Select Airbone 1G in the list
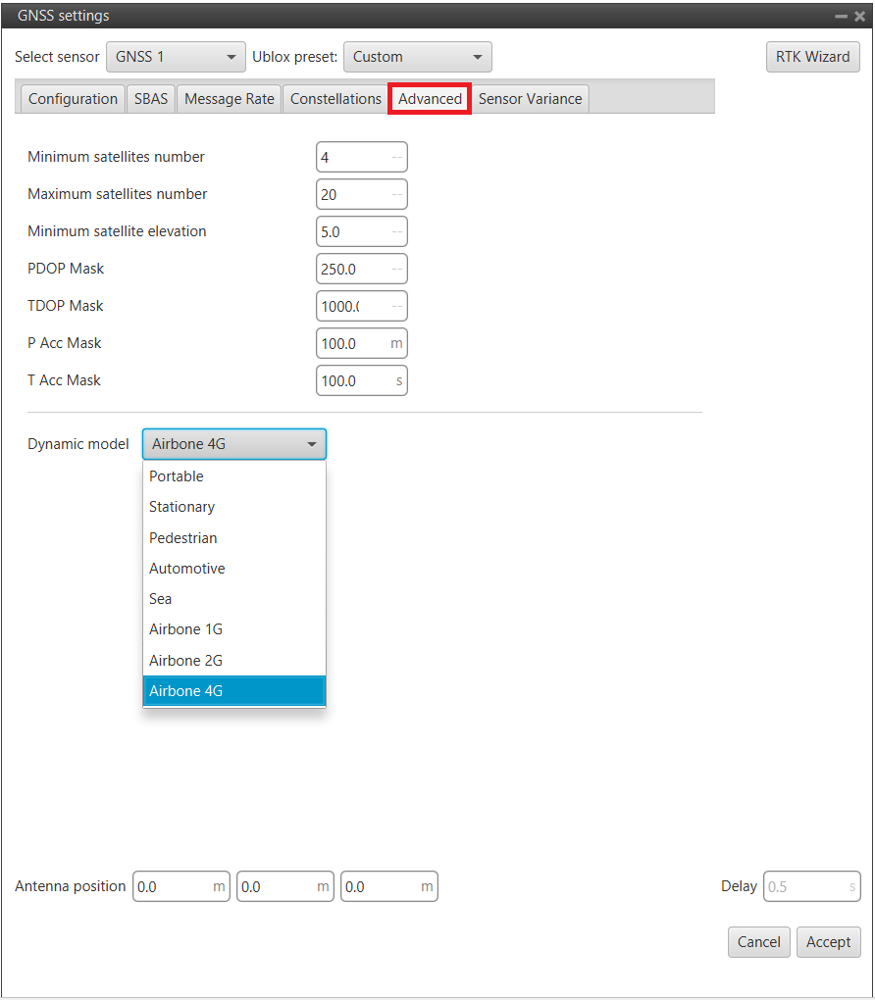 point(185,629)
